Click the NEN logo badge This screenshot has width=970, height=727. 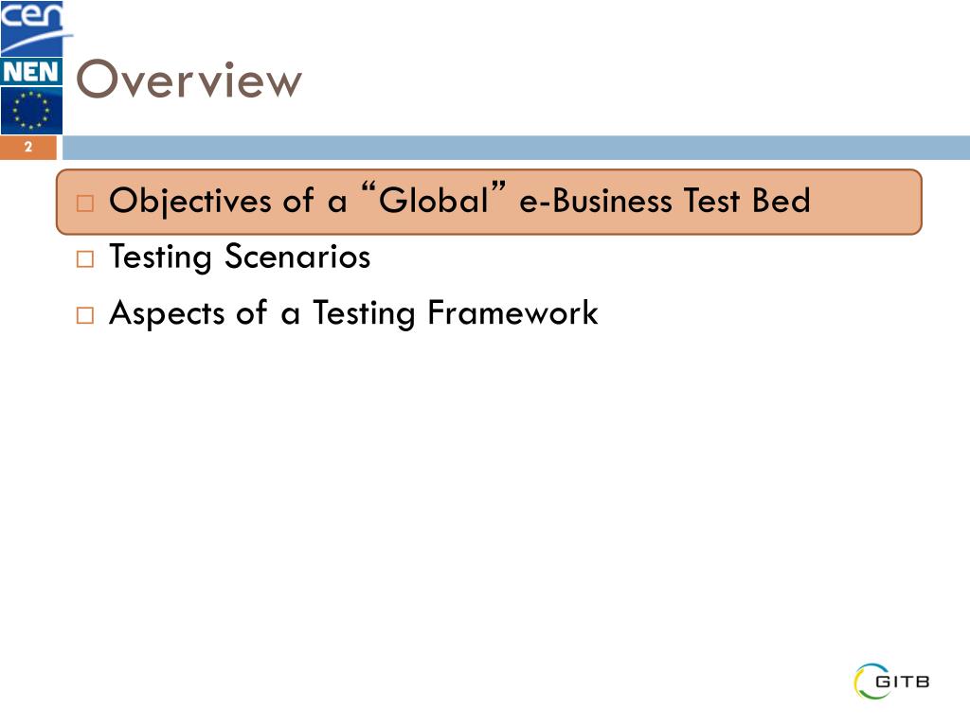[31, 72]
